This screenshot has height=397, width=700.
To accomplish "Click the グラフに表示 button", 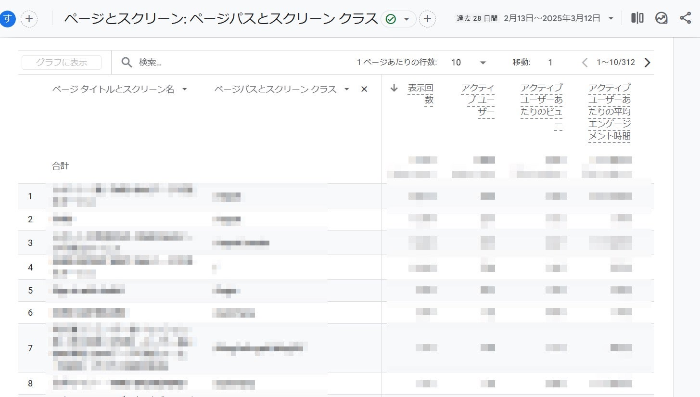I will (x=62, y=63).
